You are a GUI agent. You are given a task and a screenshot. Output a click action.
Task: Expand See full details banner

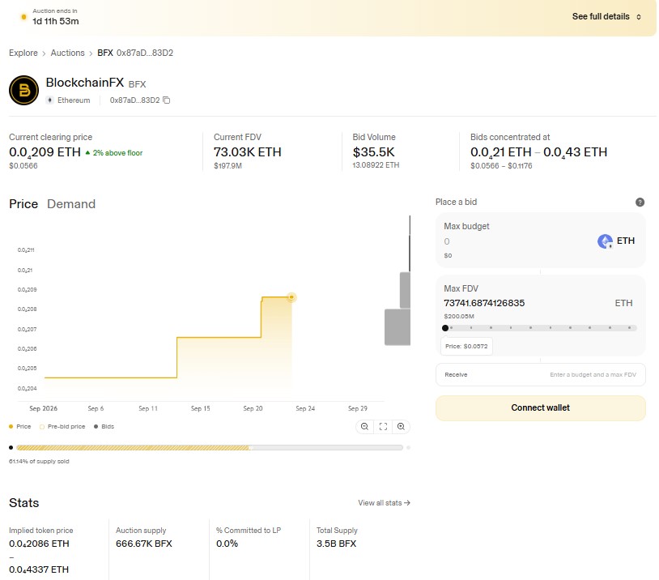click(606, 17)
